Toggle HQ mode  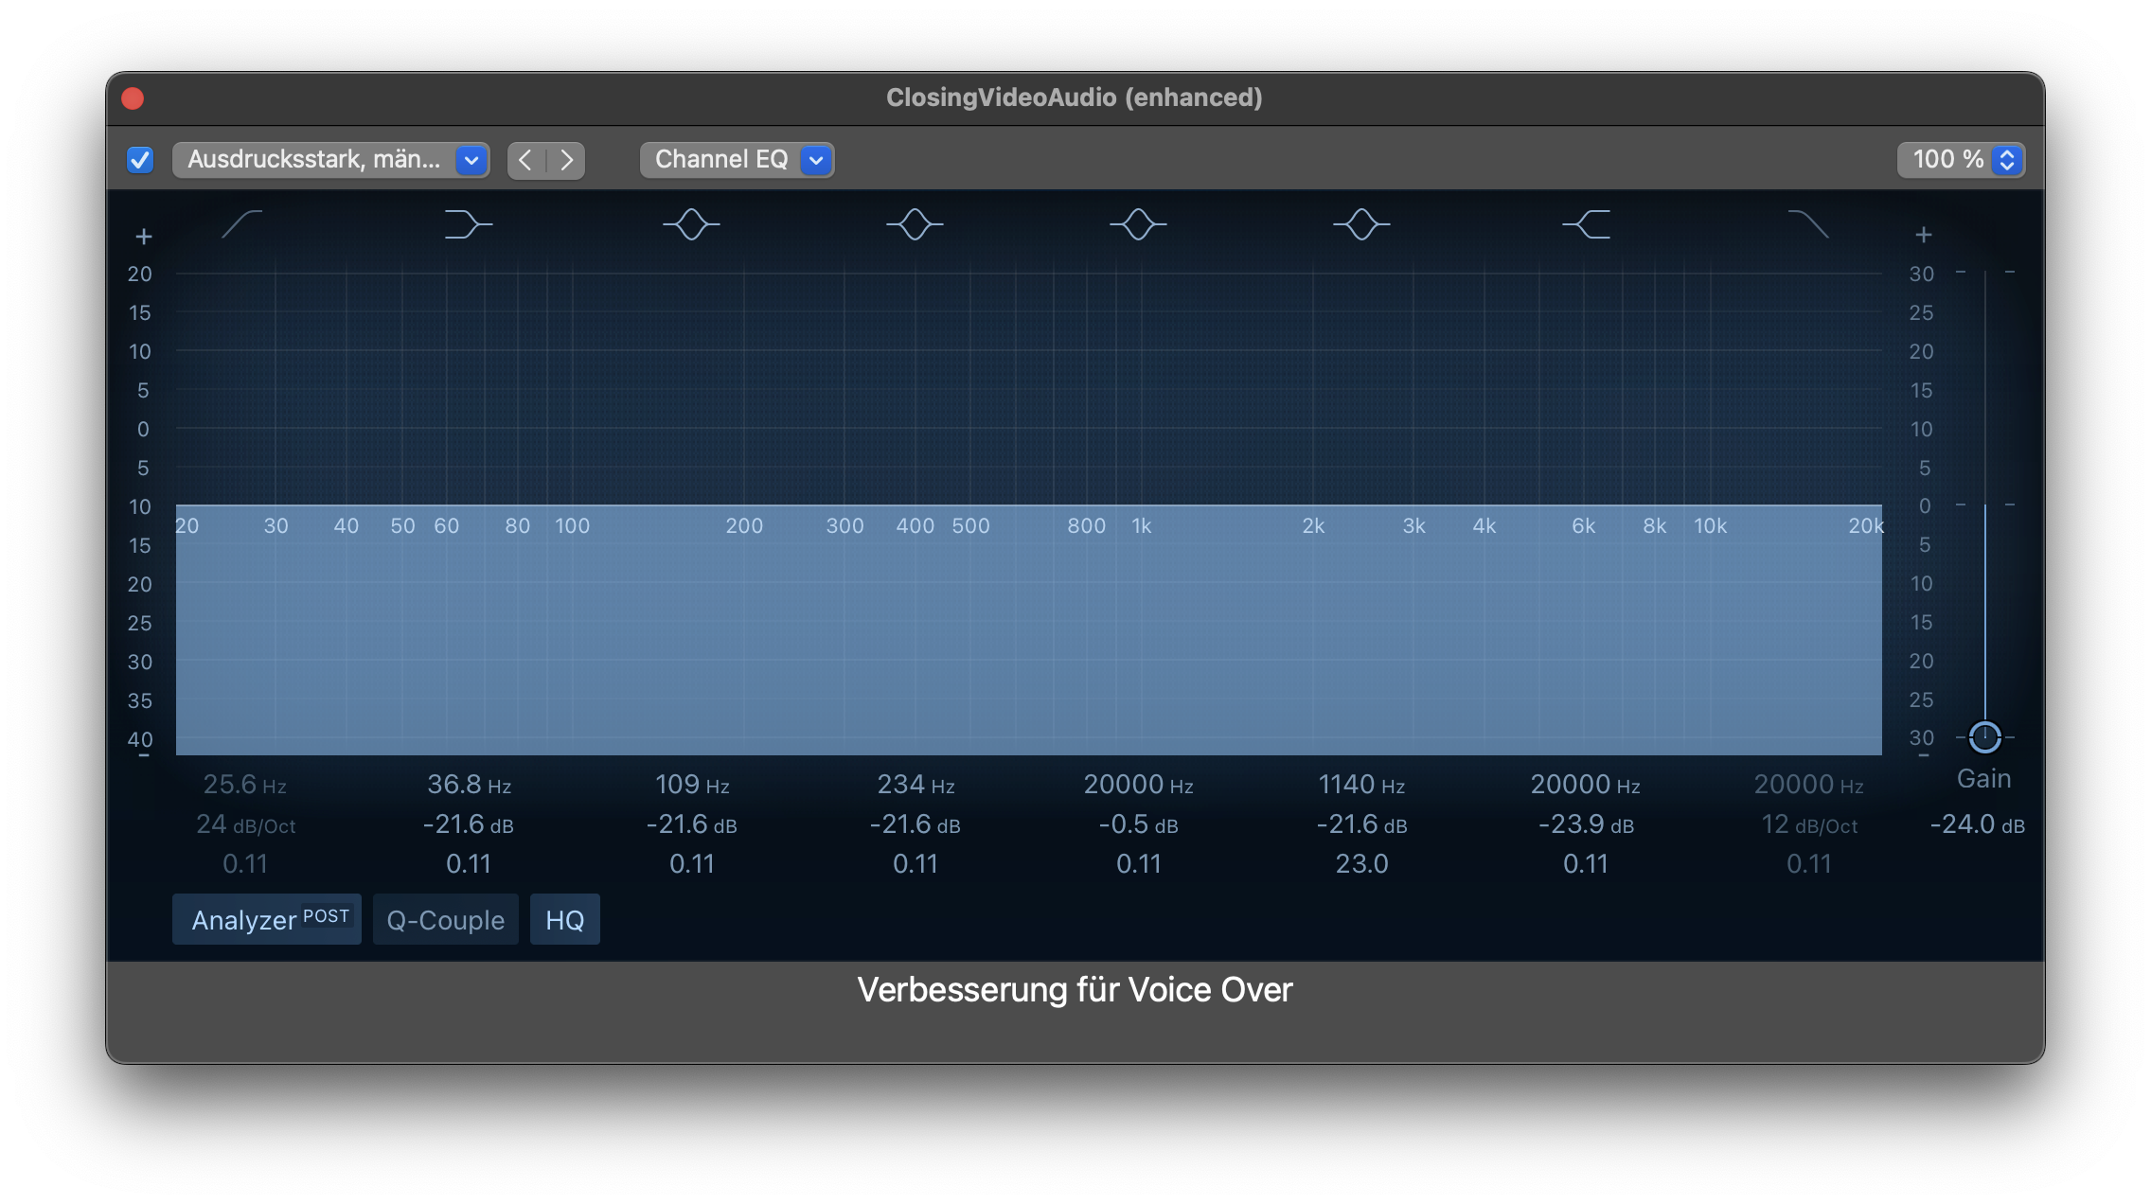564,919
